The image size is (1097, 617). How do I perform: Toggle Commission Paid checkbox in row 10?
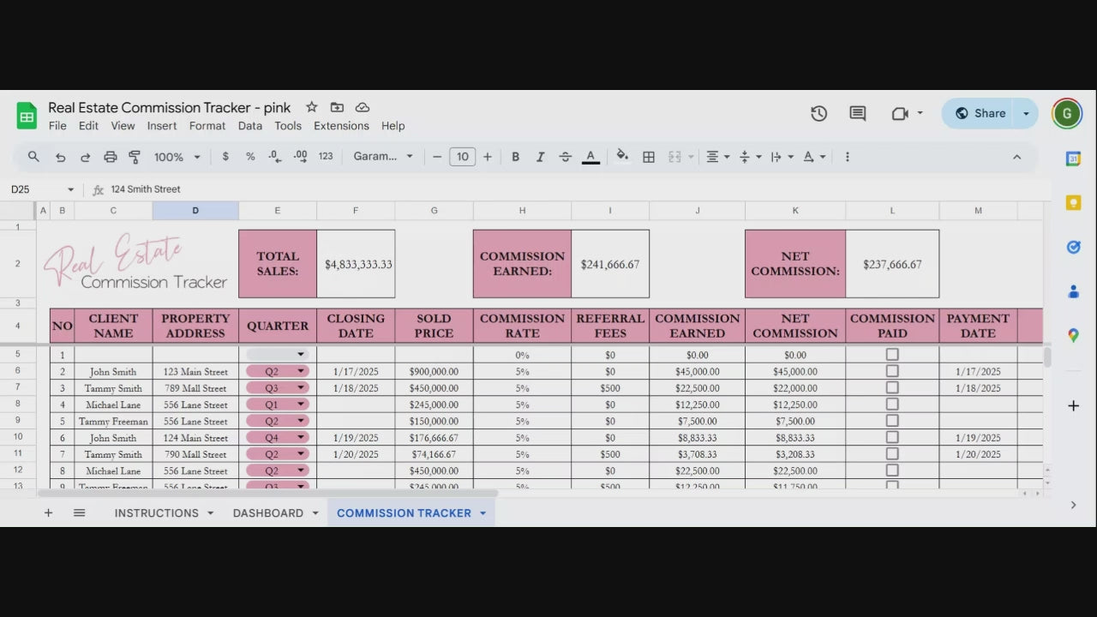pos(892,437)
